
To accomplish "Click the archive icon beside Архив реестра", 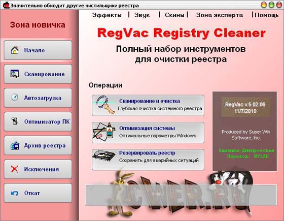I will pyautogui.click(x=15, y=145).
